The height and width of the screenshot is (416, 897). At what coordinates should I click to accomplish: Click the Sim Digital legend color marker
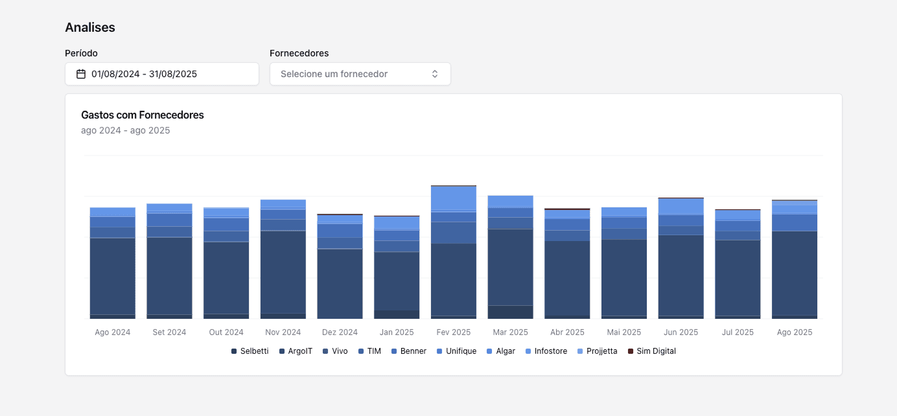[631, 351]
